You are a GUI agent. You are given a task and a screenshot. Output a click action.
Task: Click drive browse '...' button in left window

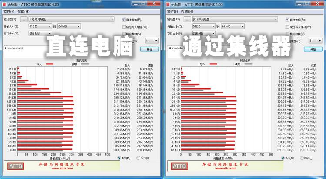tap(24, 19)
